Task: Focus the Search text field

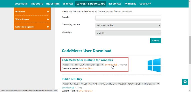Action: 128,18
